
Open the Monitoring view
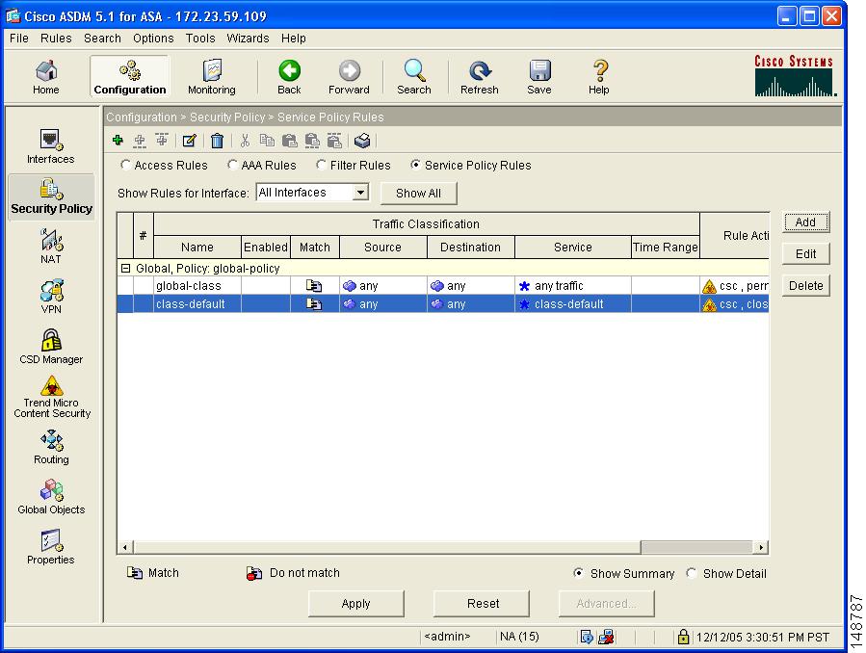[x=212, y=77]
